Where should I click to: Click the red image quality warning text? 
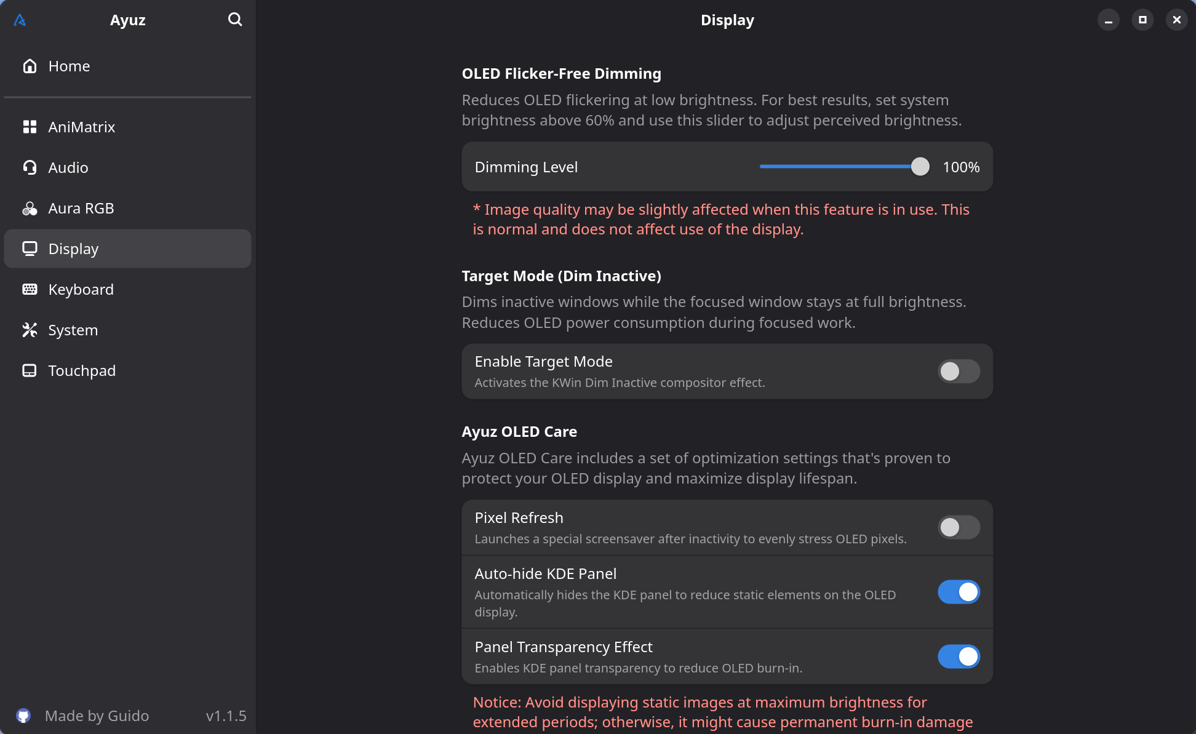click(x=721, y=219)
